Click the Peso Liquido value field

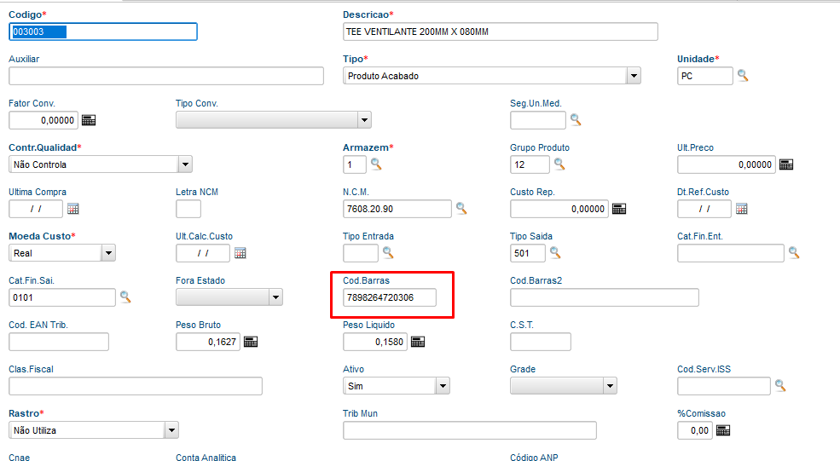(375, 342)
